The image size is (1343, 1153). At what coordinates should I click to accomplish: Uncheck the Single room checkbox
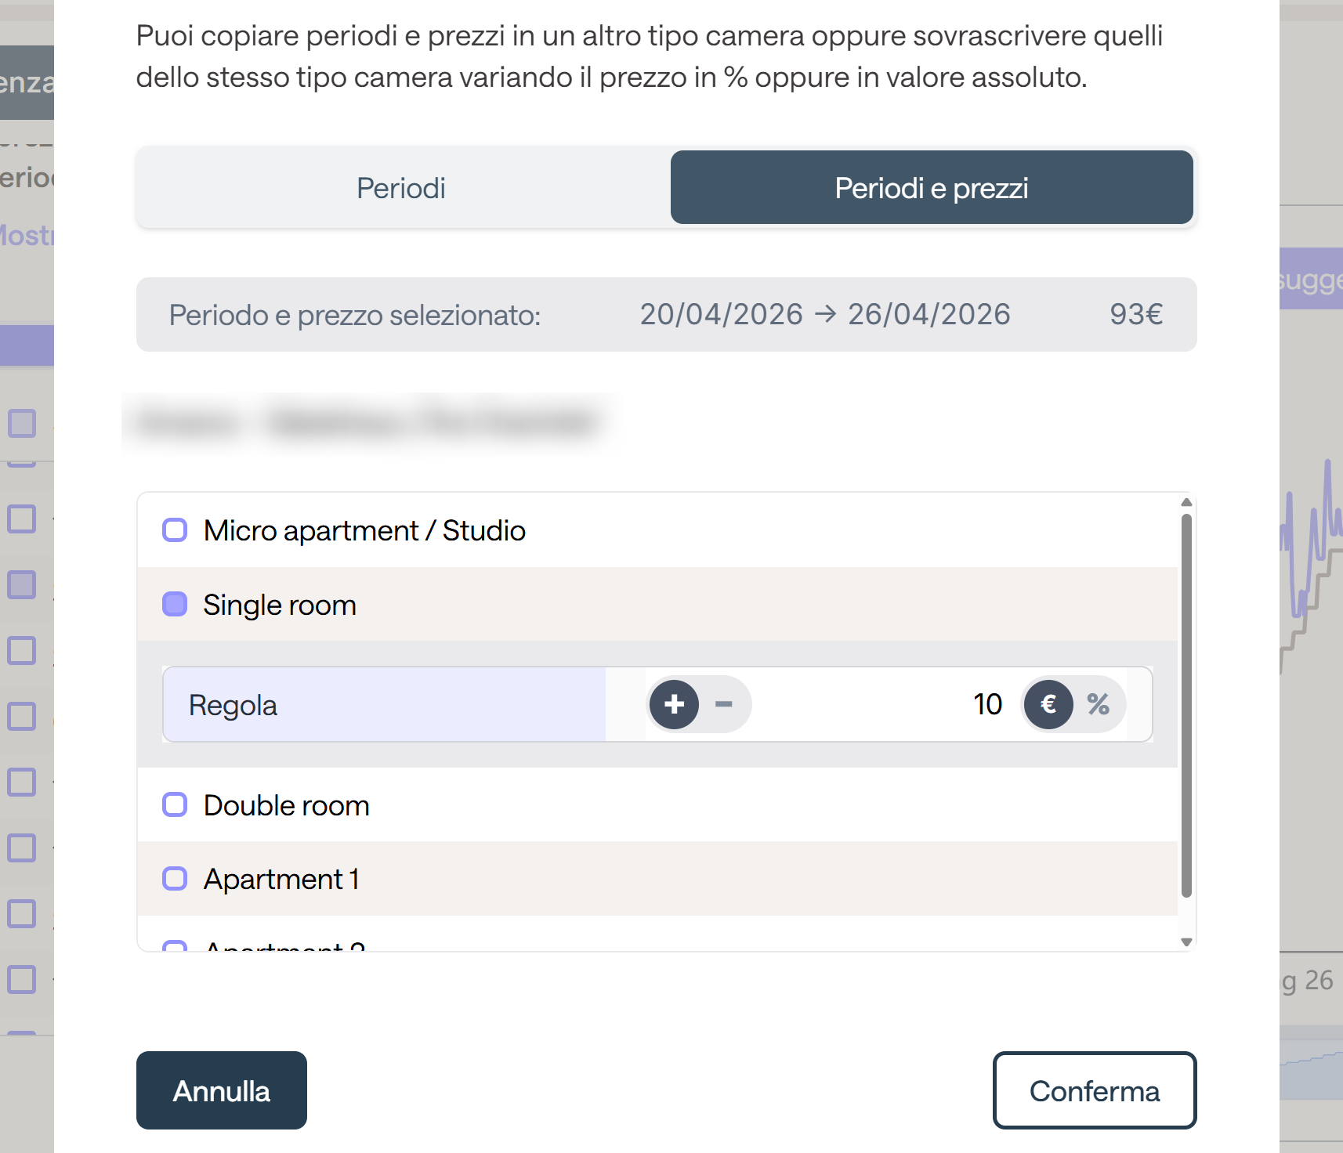(x=175, y=604)
